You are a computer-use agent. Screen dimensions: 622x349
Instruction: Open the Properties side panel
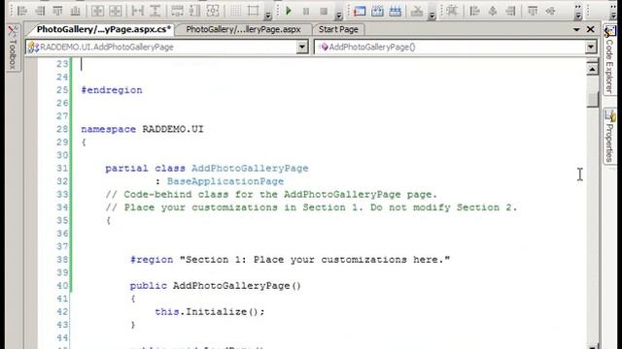tap(609, 136)
